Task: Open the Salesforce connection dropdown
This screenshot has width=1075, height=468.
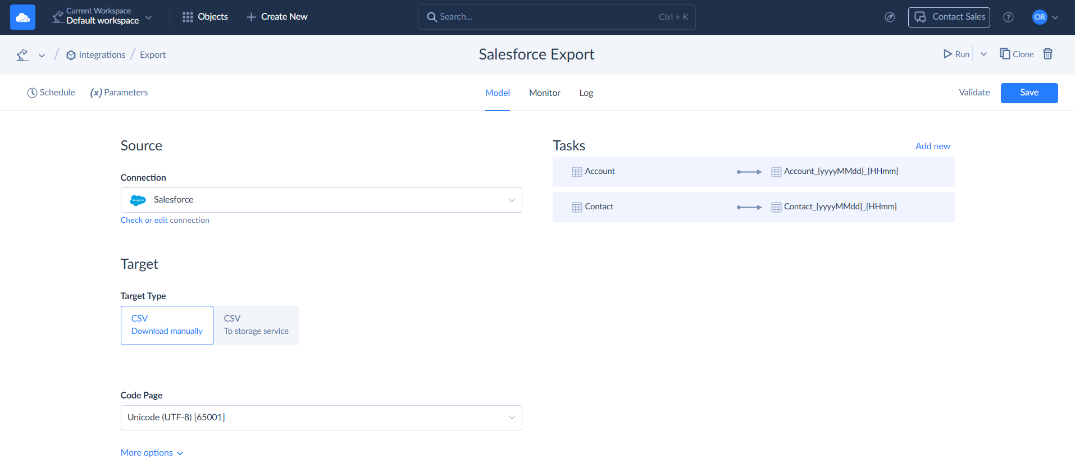Action: coord(321,200)
